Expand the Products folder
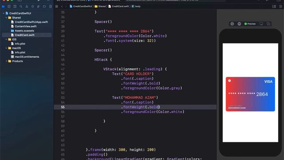The height and width of the screenshot is (160, 284). [x=6, y=61]
